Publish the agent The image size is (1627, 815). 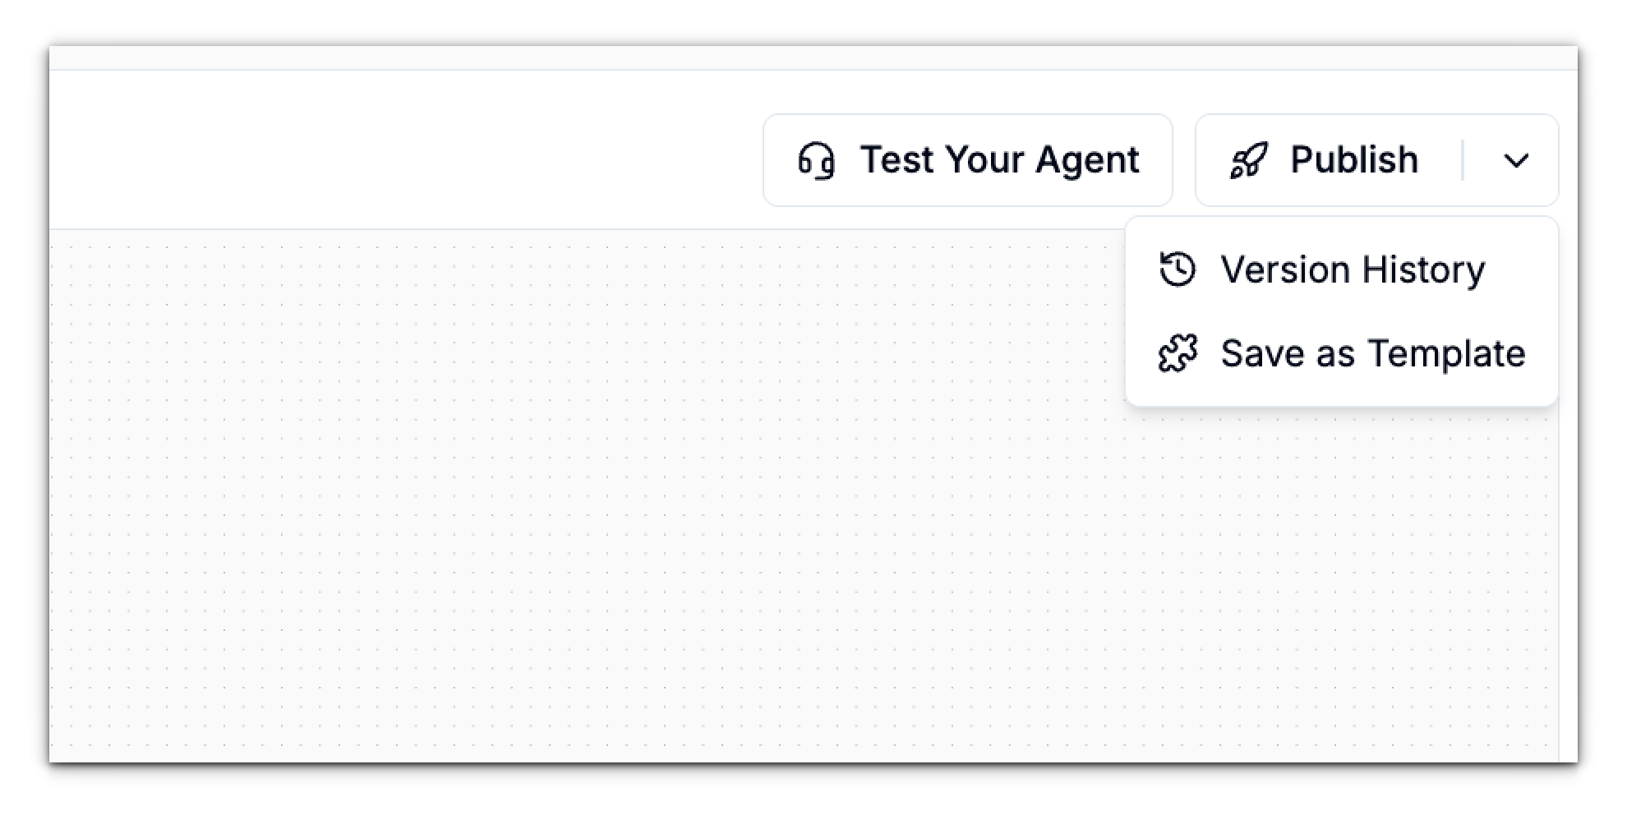coord(1352,160)
